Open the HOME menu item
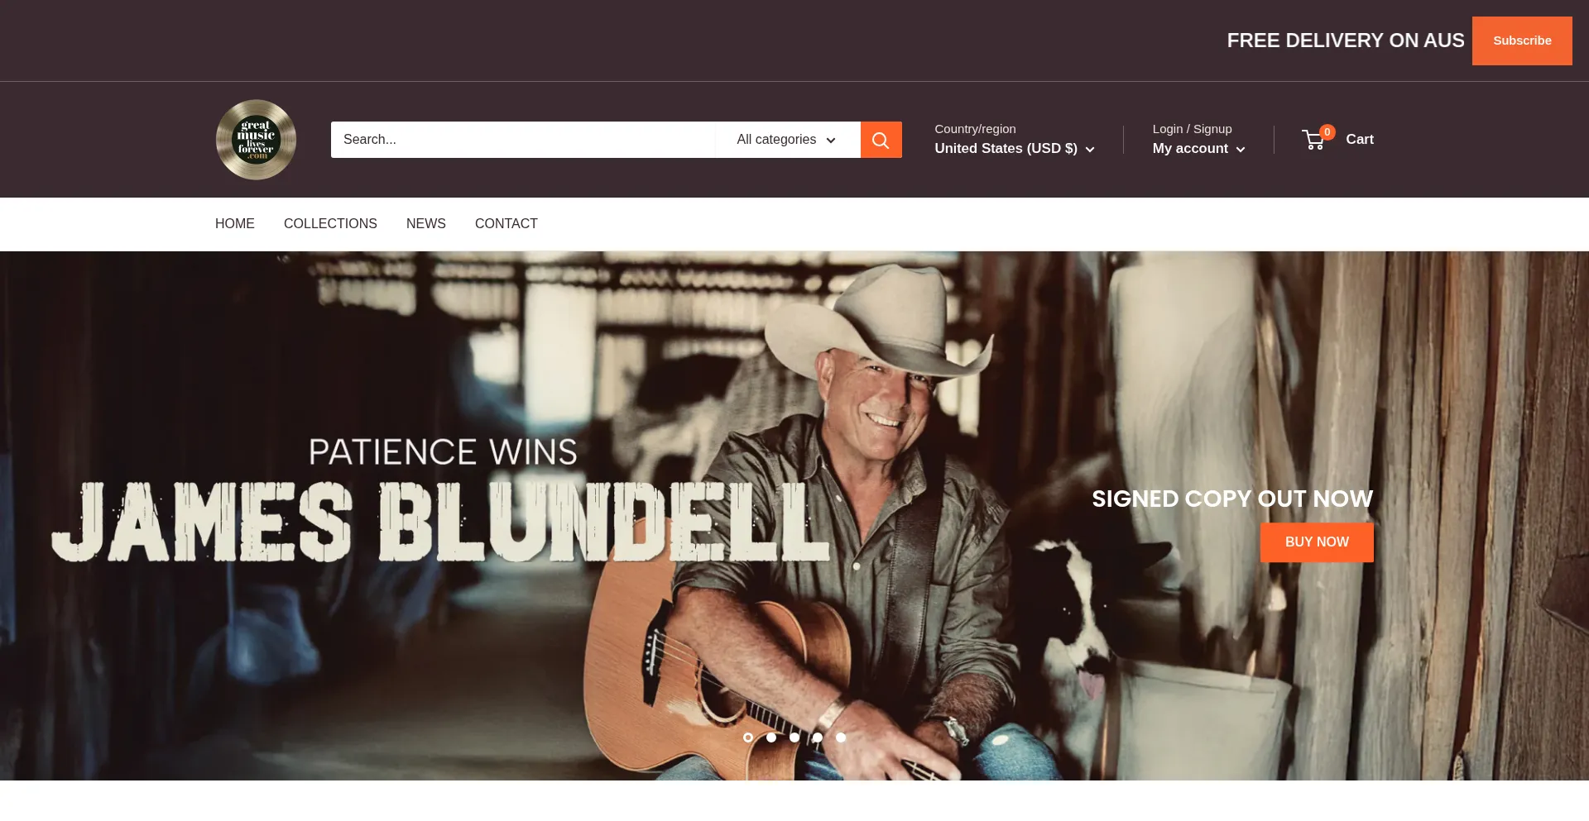Screen dimensions: 1589x821 235,224
